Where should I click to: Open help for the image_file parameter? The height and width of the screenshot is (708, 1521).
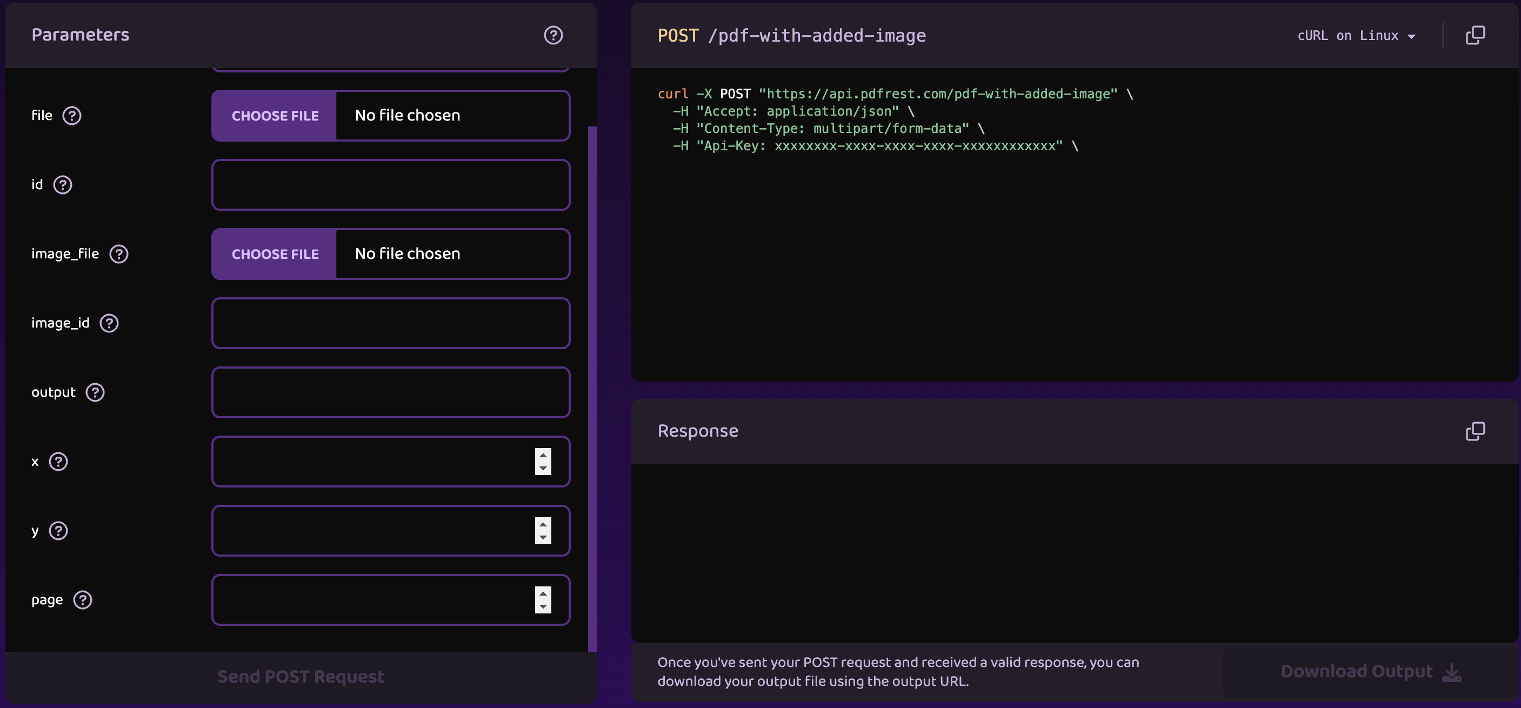tap(119, 254)
